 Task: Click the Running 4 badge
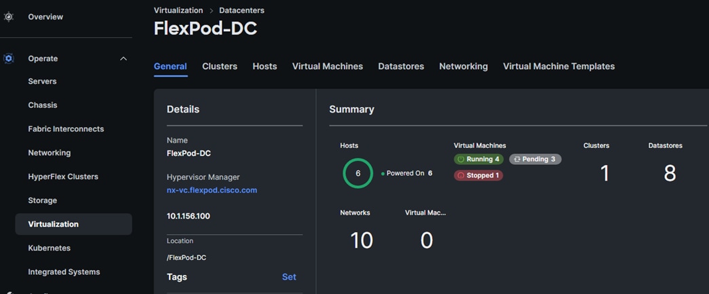pos(478,159)
